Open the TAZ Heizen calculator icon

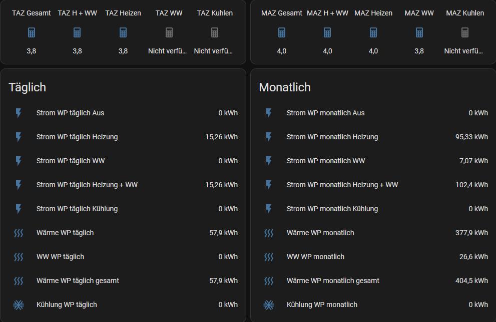click(123, 32)
